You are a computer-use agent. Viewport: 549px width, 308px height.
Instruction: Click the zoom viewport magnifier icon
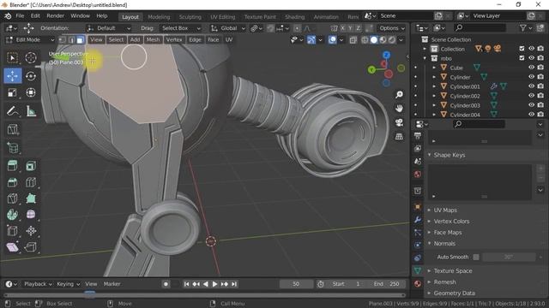click(x=399, y=95)
